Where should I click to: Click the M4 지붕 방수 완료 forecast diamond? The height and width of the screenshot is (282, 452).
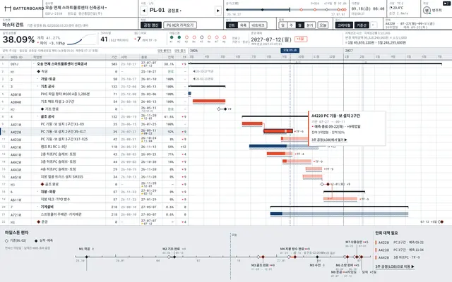(295, 257)
